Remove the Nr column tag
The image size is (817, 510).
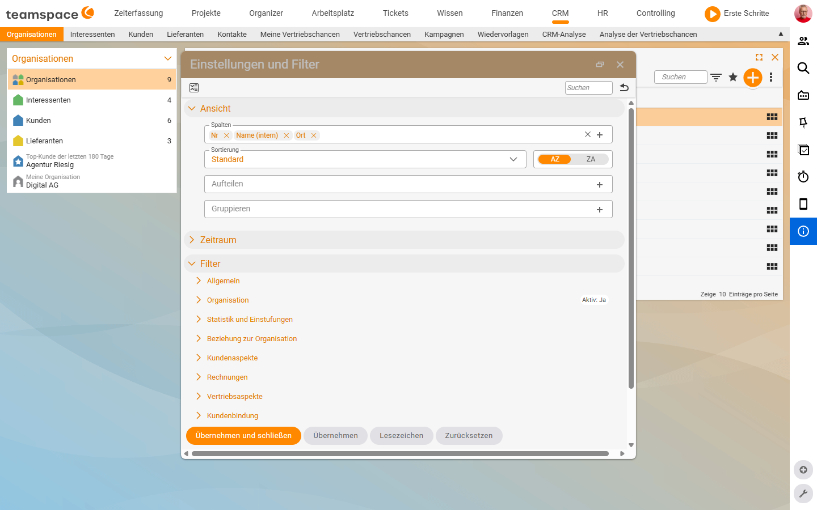point(226,135)
